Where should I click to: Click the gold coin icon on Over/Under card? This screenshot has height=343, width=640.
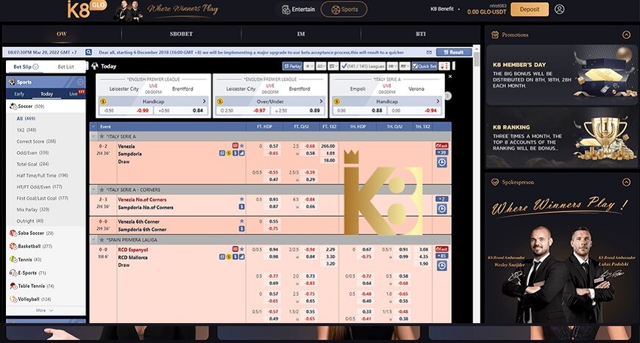click(220, 101)
